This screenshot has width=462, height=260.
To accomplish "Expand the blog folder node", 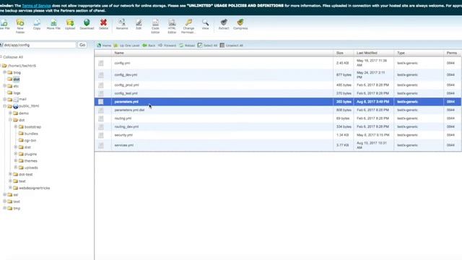I will [5, 72].
